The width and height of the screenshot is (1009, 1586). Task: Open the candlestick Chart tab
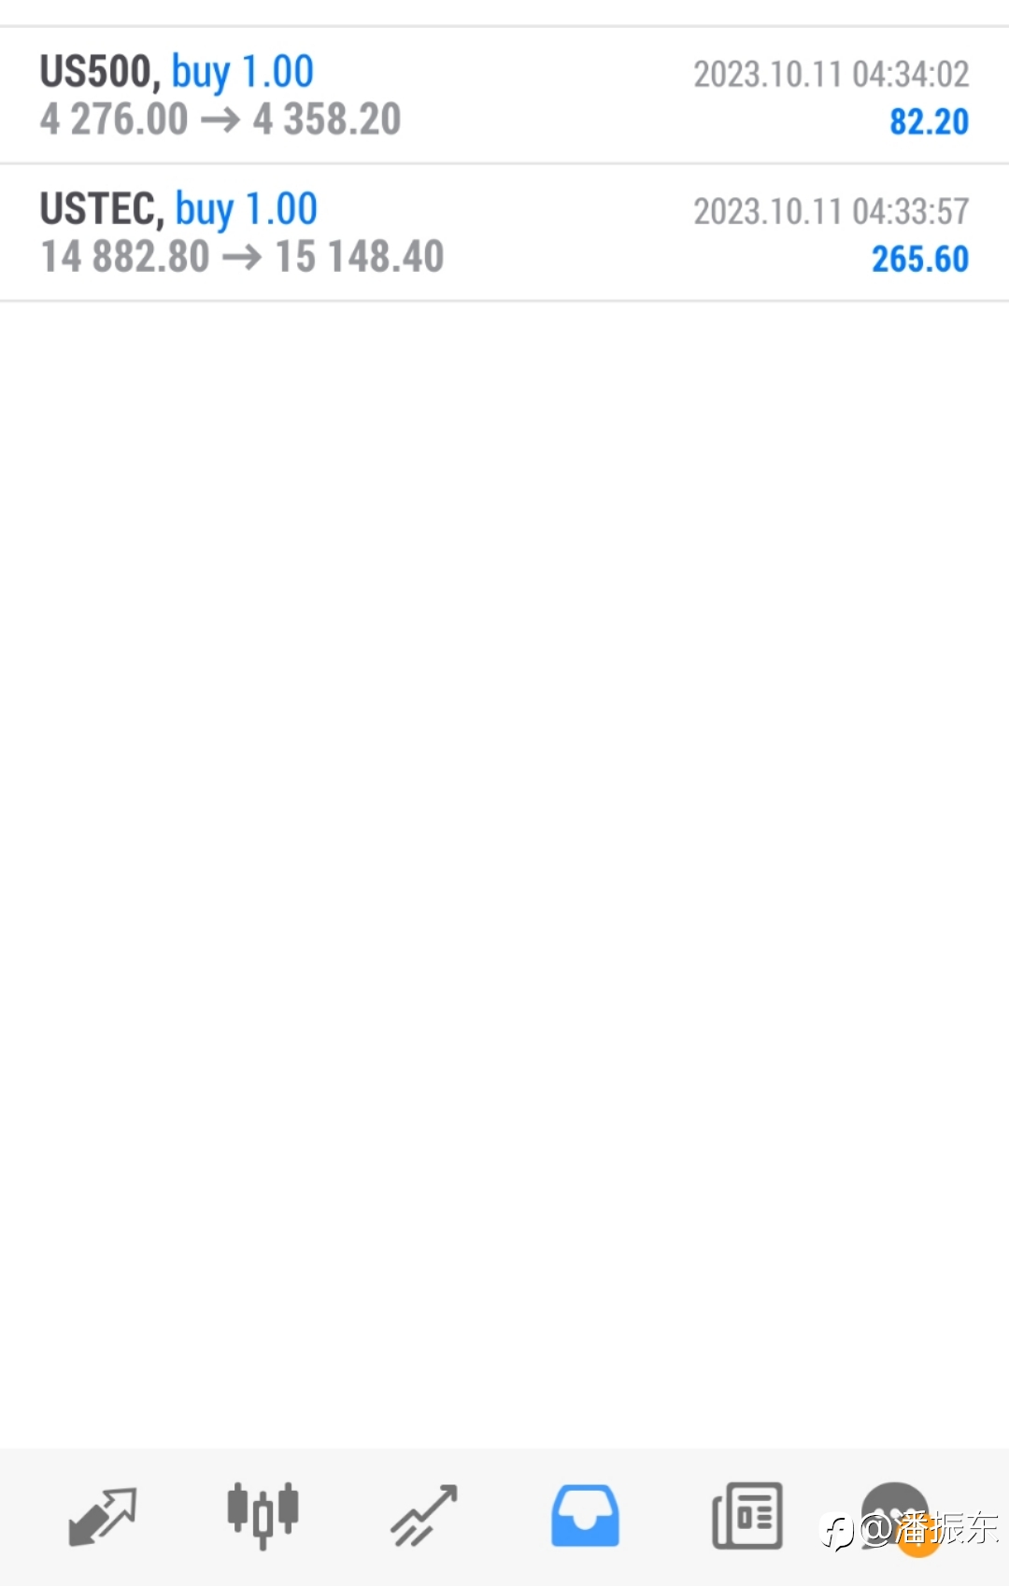pyautogui.click(x=263, y=1514)
